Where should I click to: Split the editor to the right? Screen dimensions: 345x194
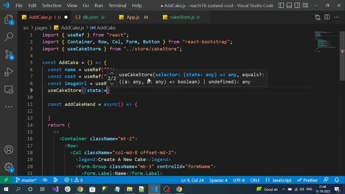[327, 17]
